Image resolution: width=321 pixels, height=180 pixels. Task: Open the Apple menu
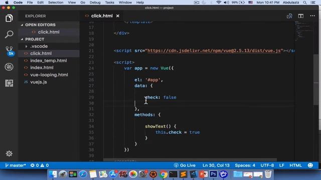pos(7,2)
